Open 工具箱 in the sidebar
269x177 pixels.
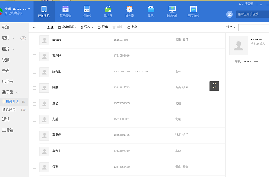(8, 130)
